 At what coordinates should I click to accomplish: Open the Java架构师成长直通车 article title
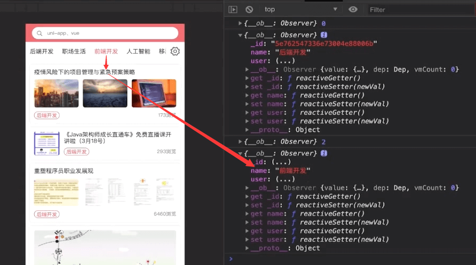tap(118, 138)
